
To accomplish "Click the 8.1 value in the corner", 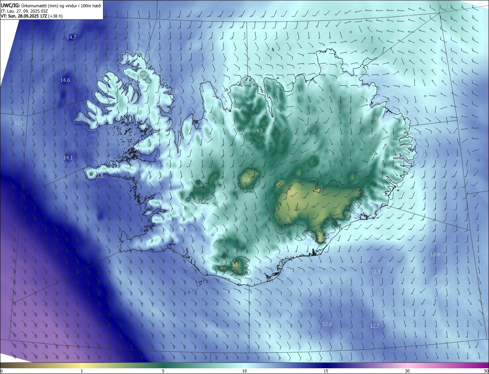I will (447, 7).
